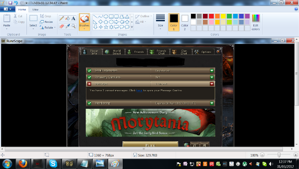The width and height of the screenshot is (299, 169).
Task: Choose Color 1 black selector
Action: [174, 22]
